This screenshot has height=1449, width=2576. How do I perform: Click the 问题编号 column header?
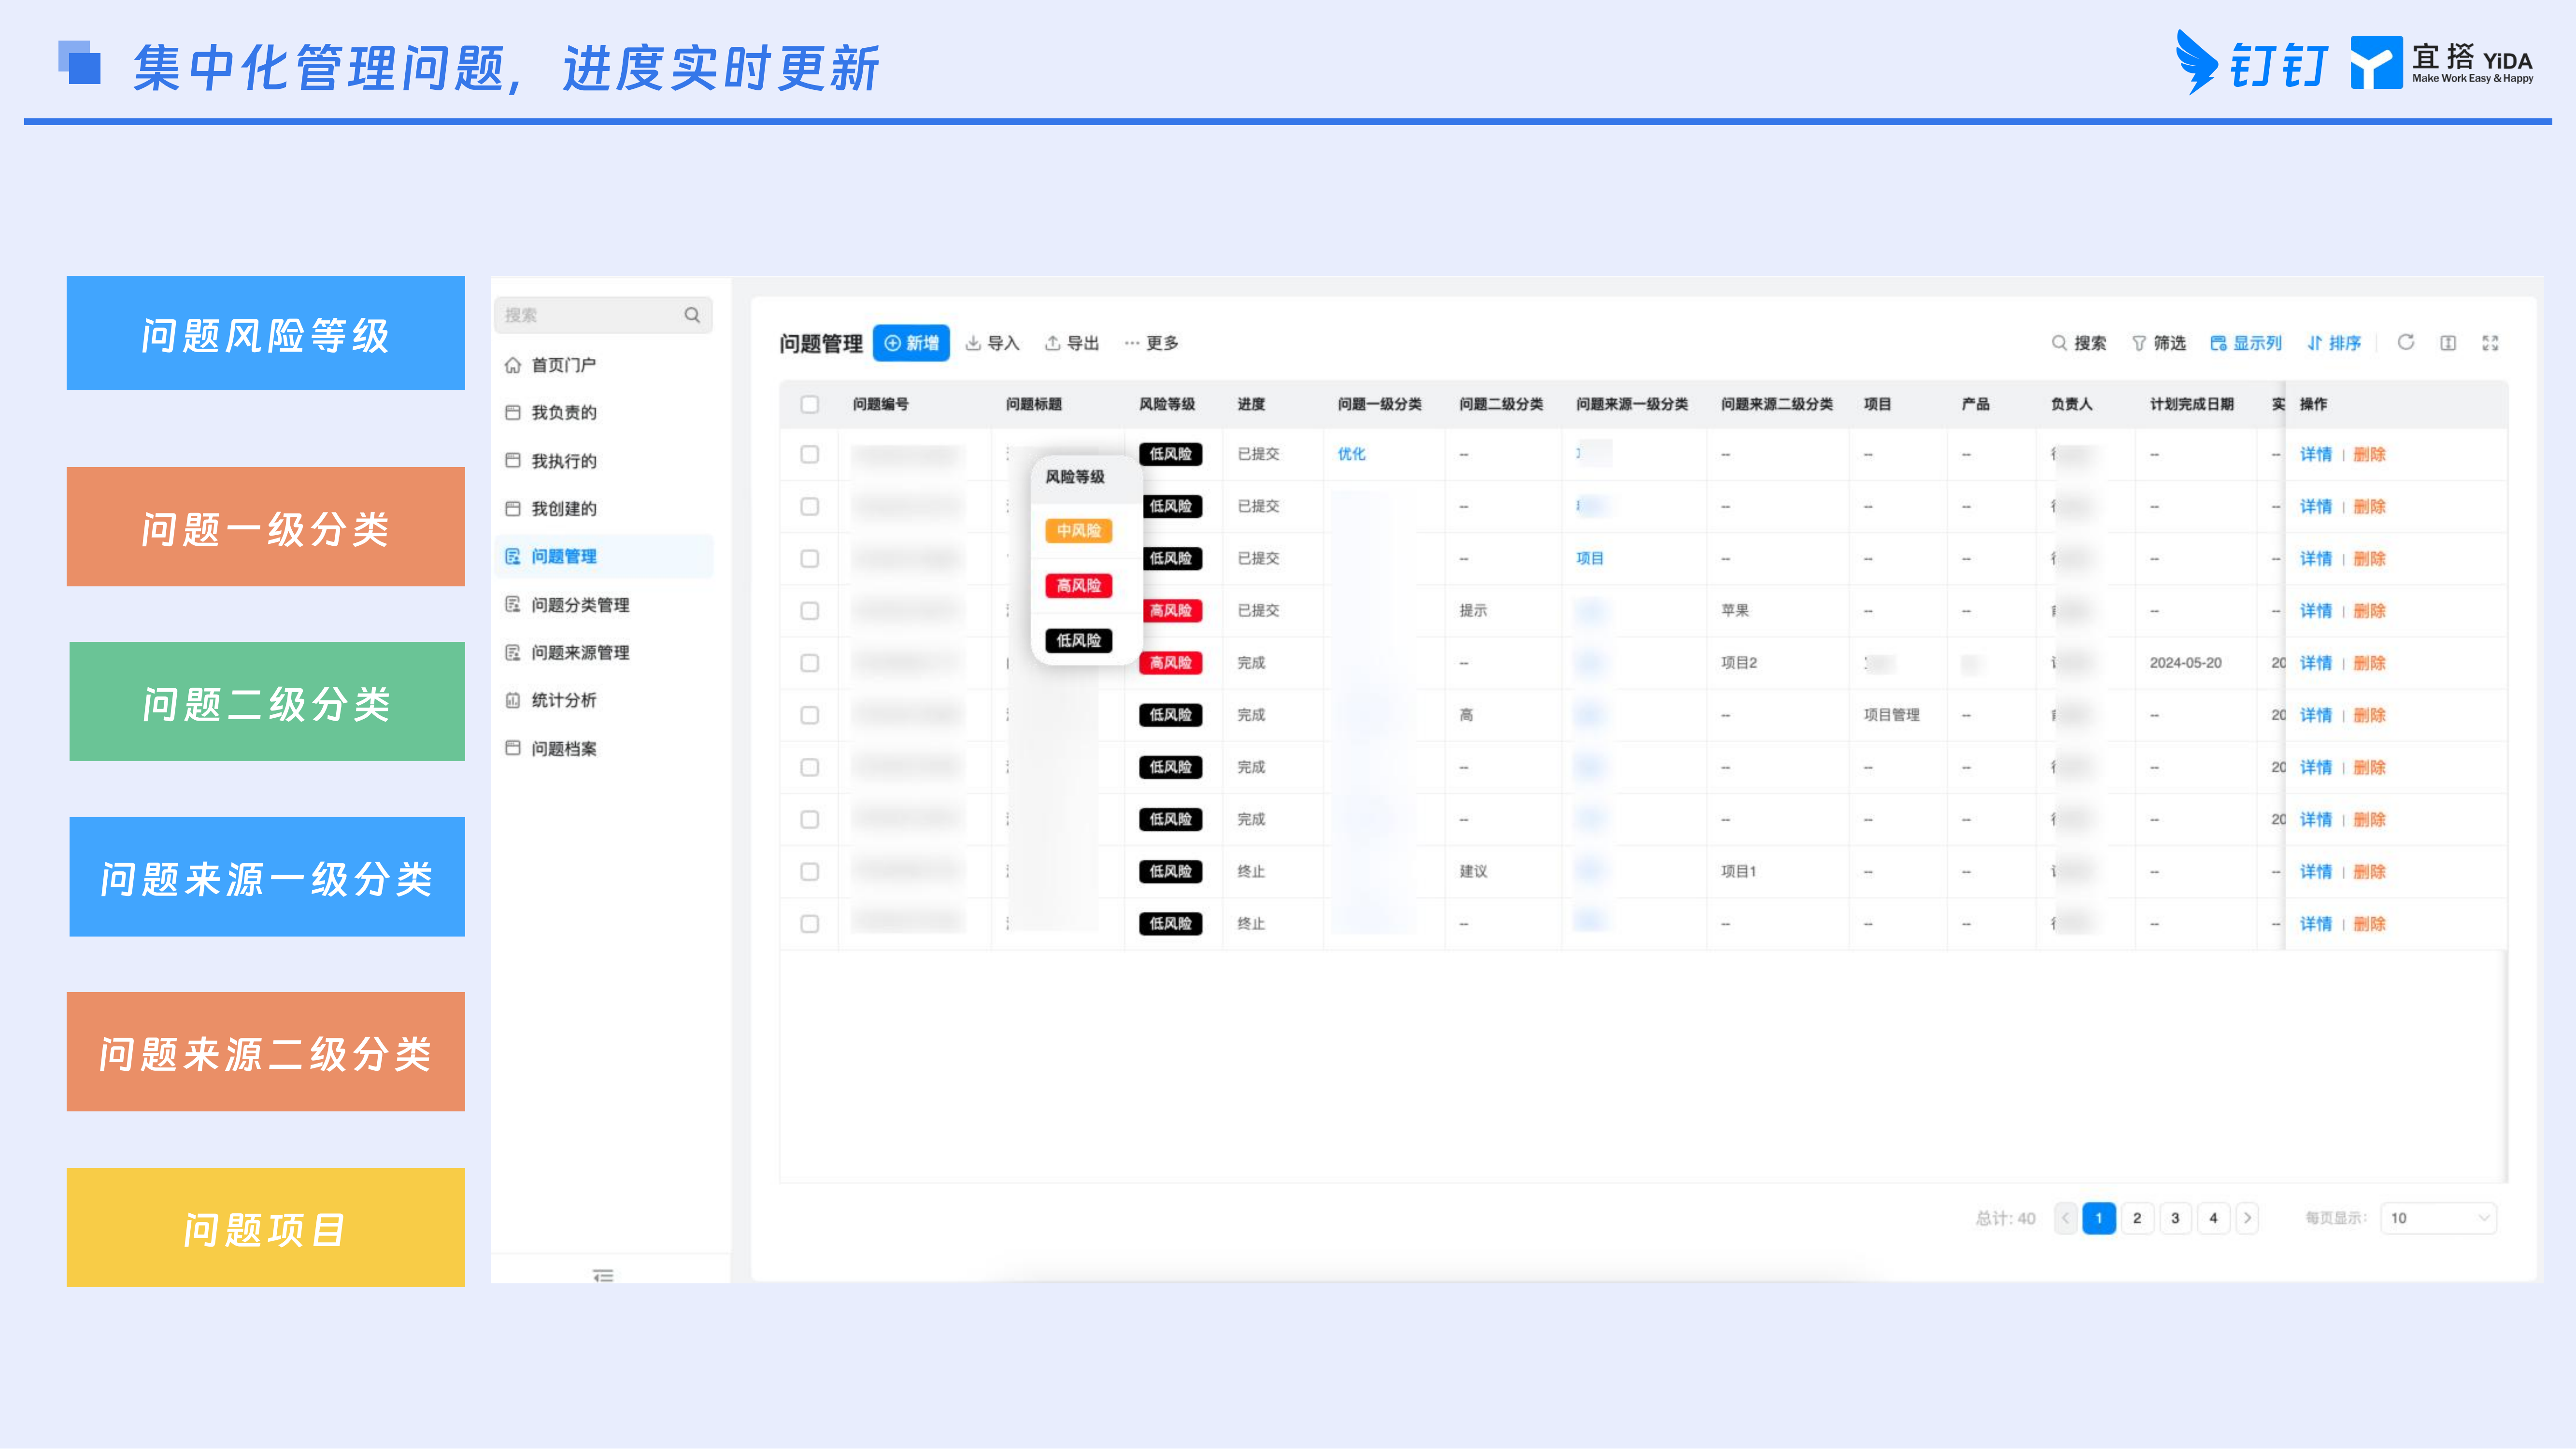pyautogui.click(x=880, y=404)
